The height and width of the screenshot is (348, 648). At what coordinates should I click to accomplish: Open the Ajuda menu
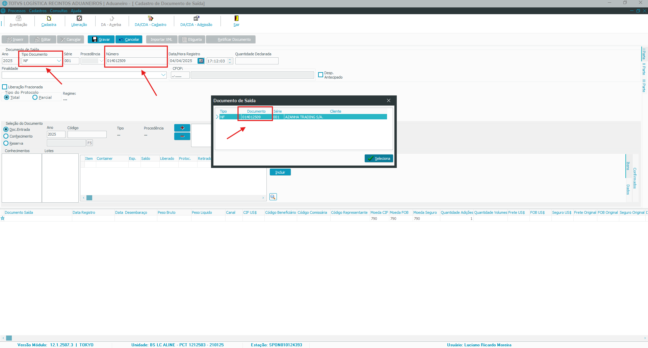pos(76,11)
